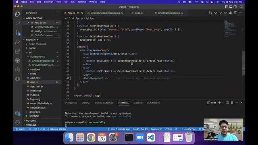Click errors and warnings count in status bar
Screen dimensions: 258x145
pyautogui.click(x=40, y=129)
